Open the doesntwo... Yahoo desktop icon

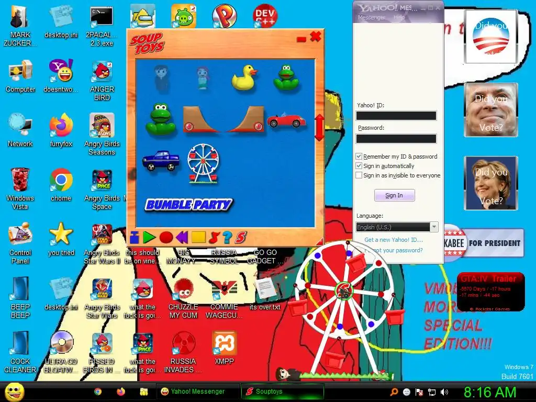pos(61,76)
